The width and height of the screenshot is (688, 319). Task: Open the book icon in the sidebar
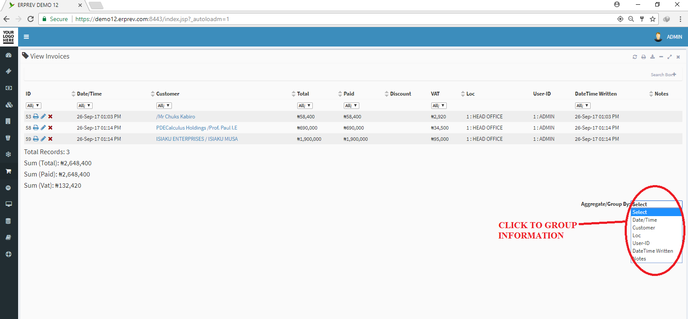[8, 237]
